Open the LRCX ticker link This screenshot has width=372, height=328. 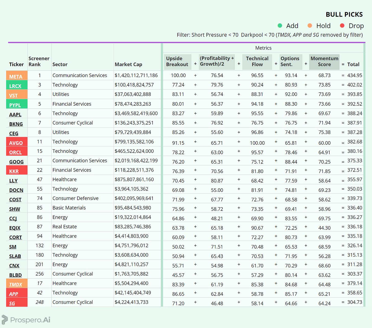[x=15, y=86]
